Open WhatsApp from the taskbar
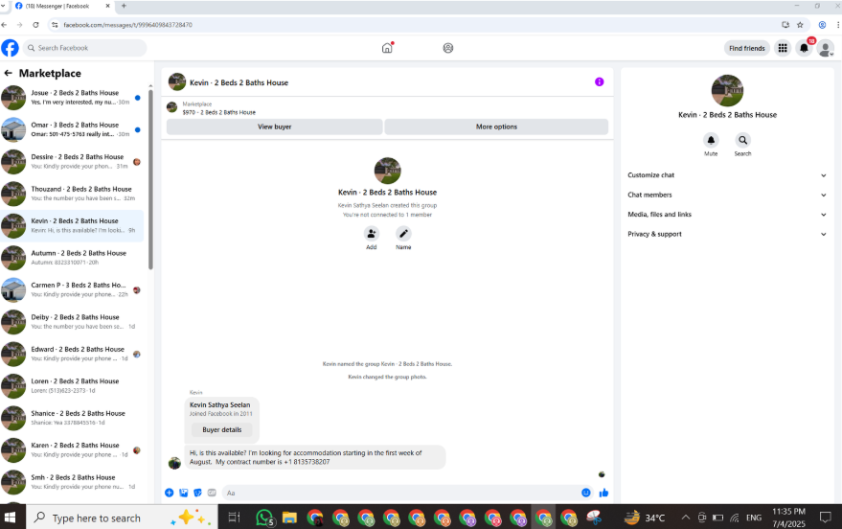The width and height of the screenshot is (842, 529). point(264,517)
